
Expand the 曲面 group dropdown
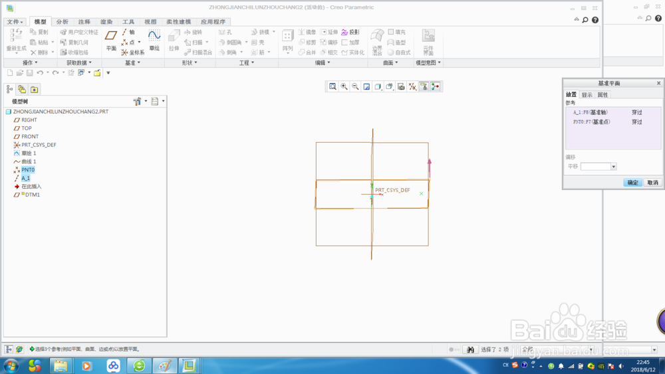(x=390, y=62)
